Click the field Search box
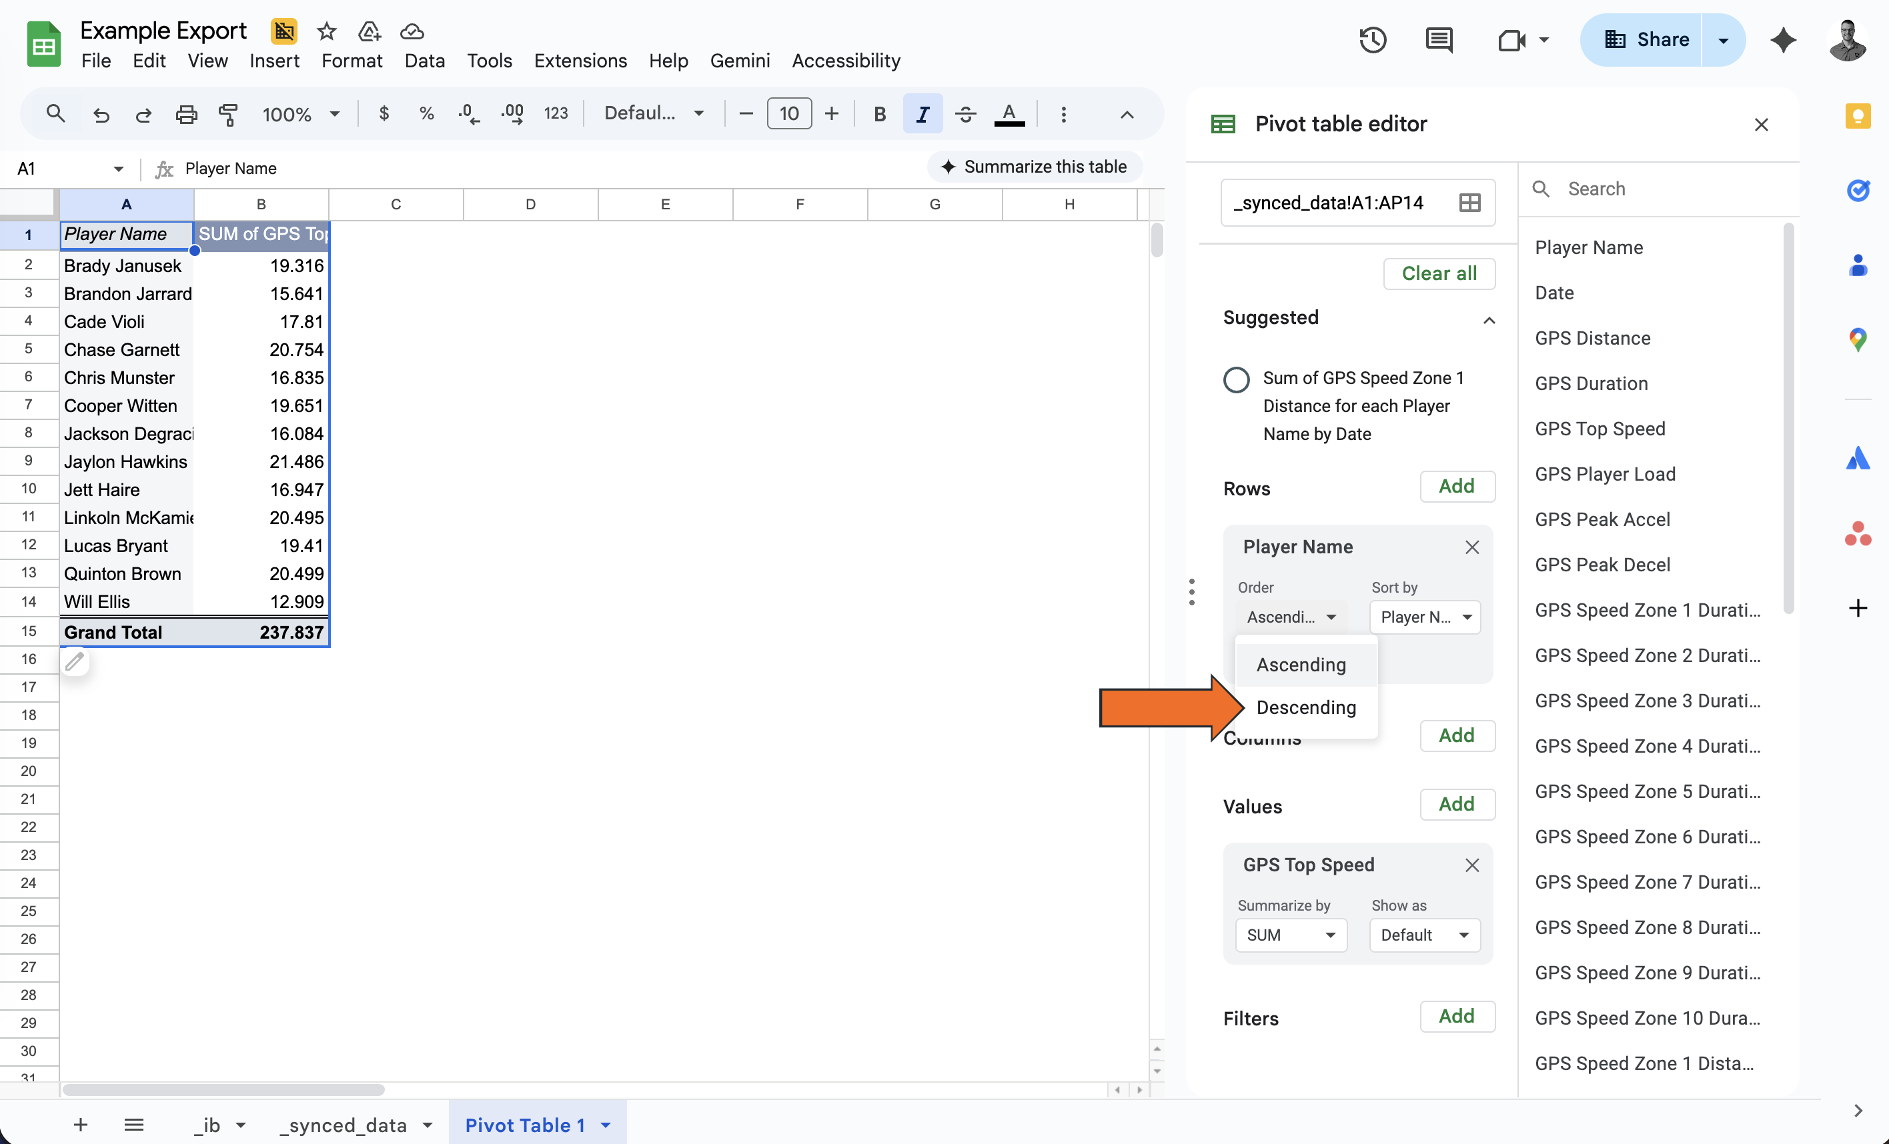This screenshot has height=1144, width=1889. click(1659, 189)
